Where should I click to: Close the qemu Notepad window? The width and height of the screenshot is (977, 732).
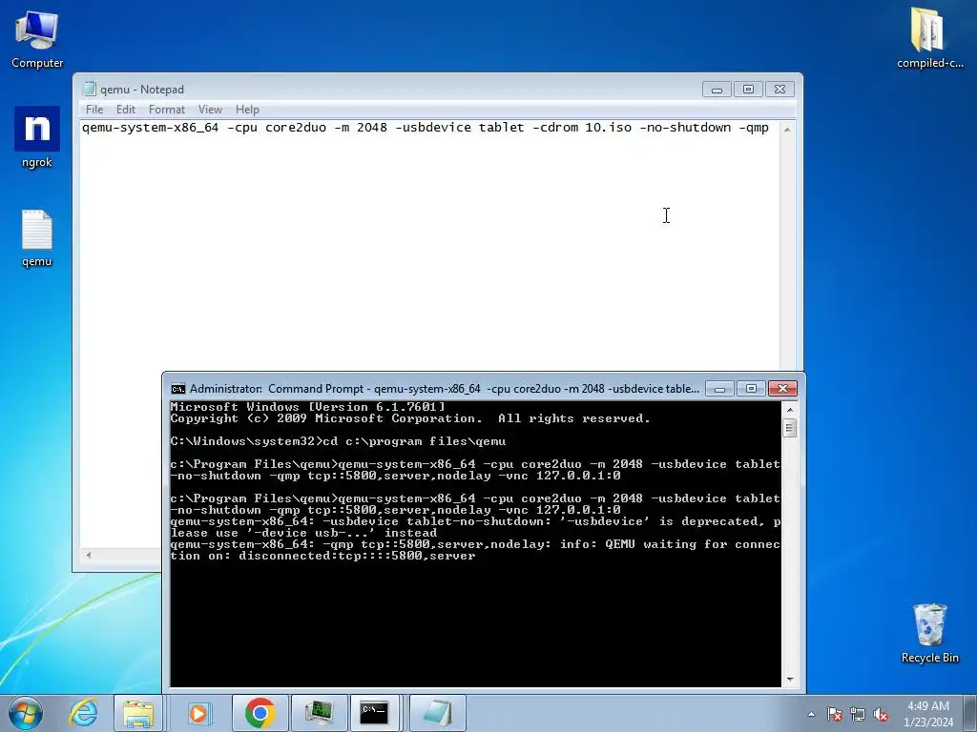pyautogui.click(x=780, y=89)
